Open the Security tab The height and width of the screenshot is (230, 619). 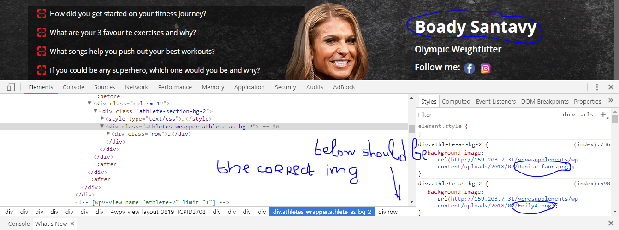pyautogui.click(x=285, y=87)
